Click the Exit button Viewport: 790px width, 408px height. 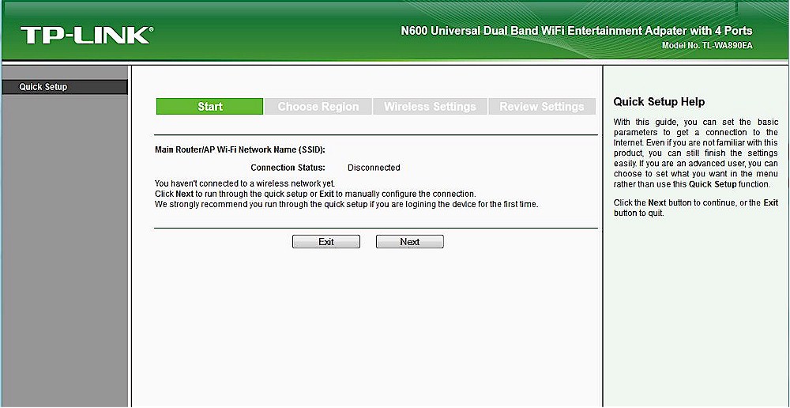pyautogui.click(x=326, y=242)
